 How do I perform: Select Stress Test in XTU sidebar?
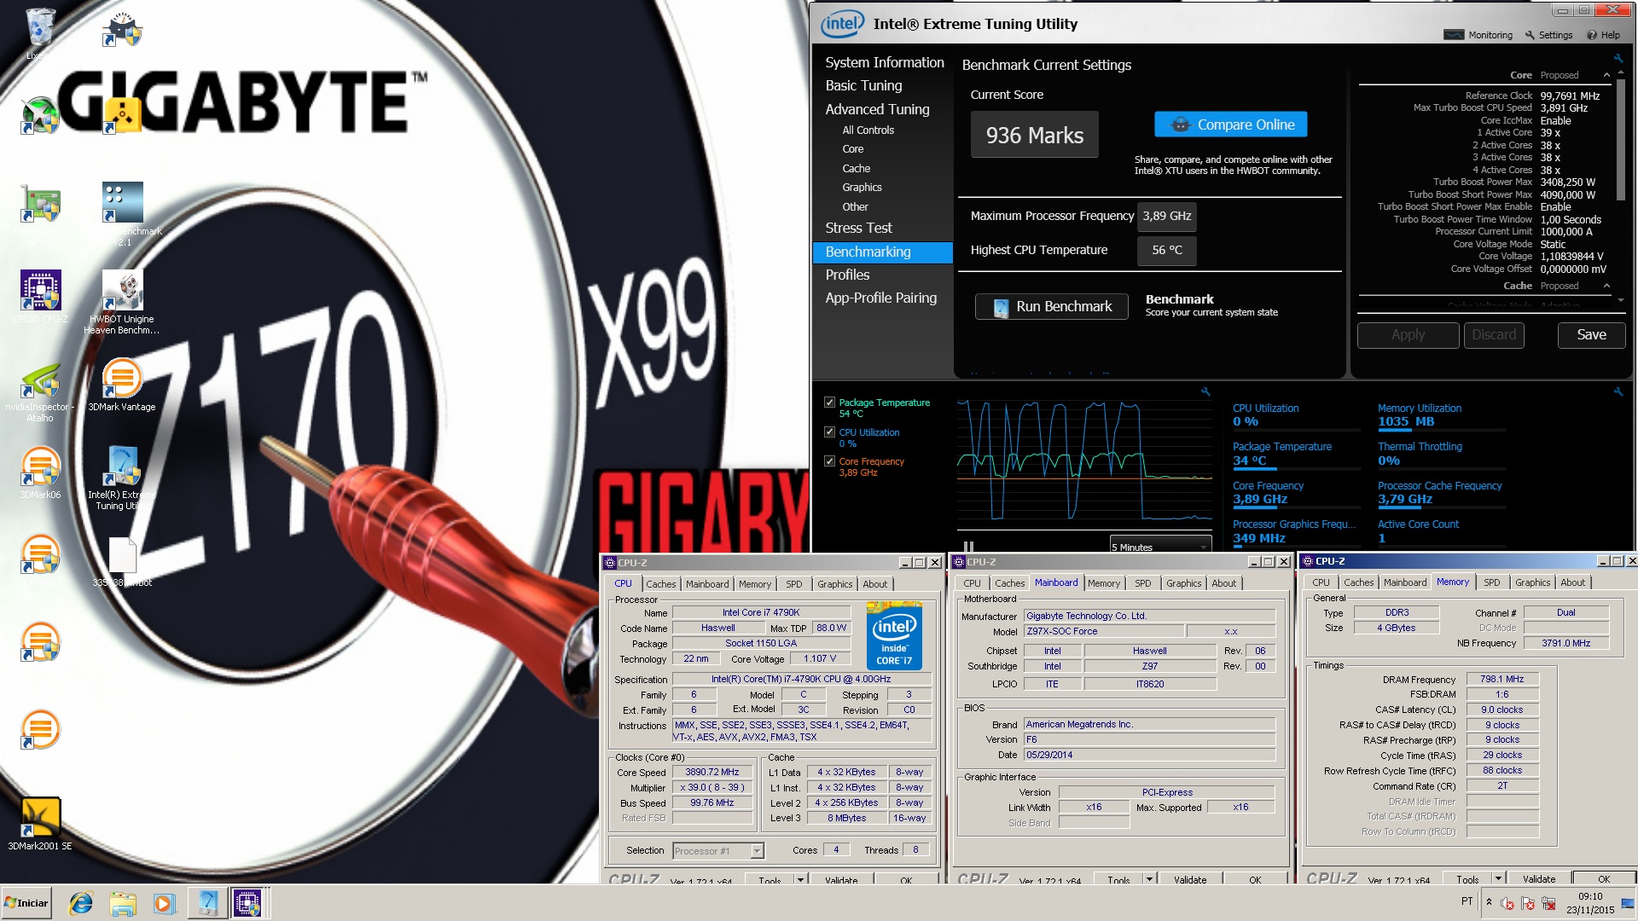858,228
